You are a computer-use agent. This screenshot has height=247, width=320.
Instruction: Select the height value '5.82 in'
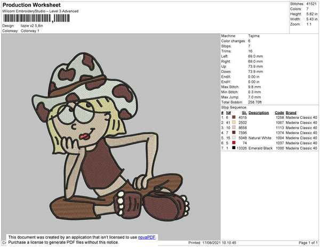tap(311, 14)
